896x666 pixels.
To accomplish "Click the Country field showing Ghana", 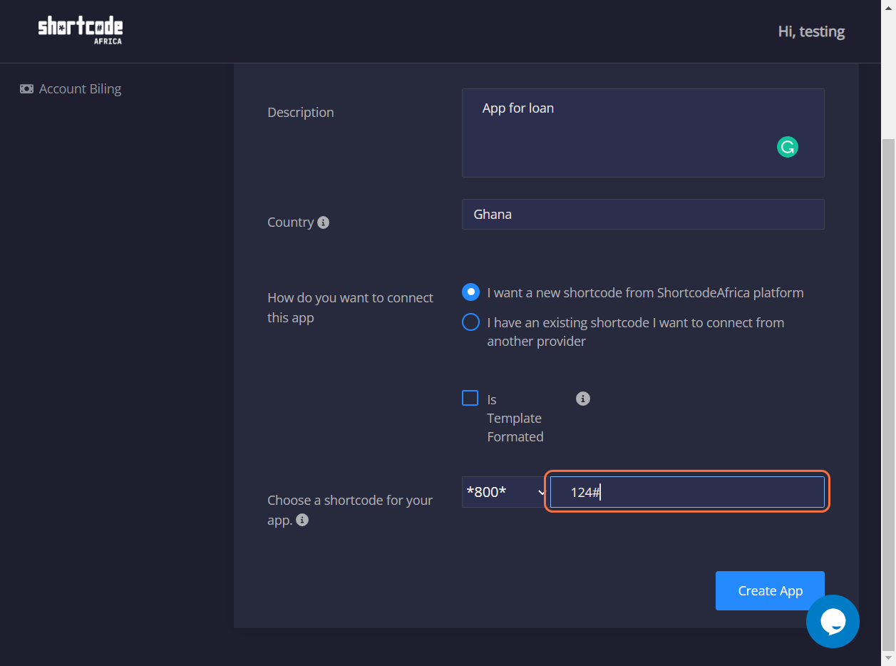I will coord(643,214).
